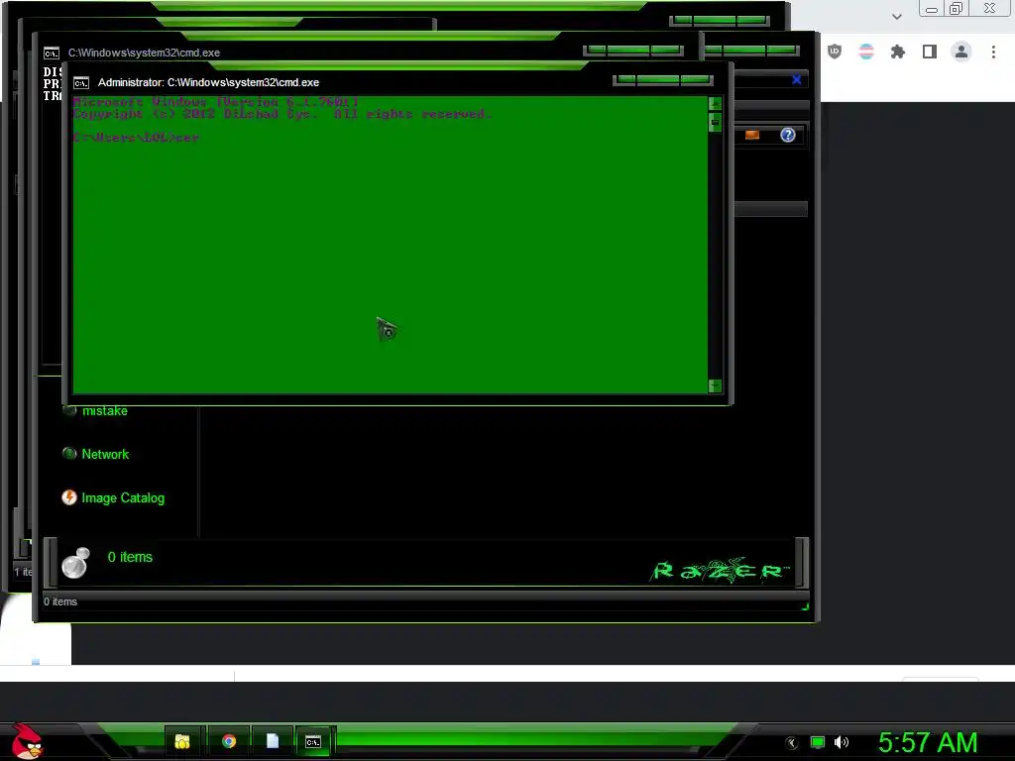Click the 5:57 AM taskbar clock

click(928, 742)
